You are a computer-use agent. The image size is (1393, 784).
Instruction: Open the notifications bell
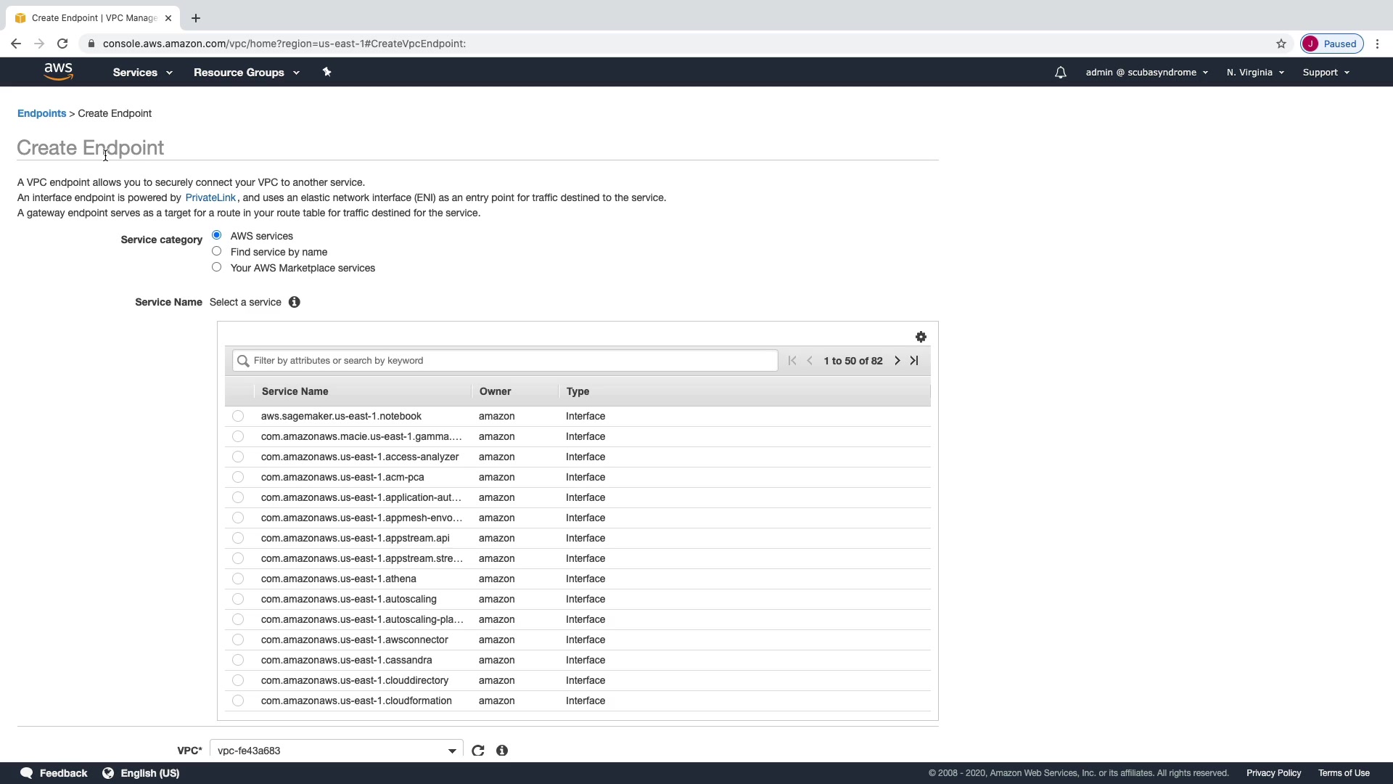point(1060,73)
